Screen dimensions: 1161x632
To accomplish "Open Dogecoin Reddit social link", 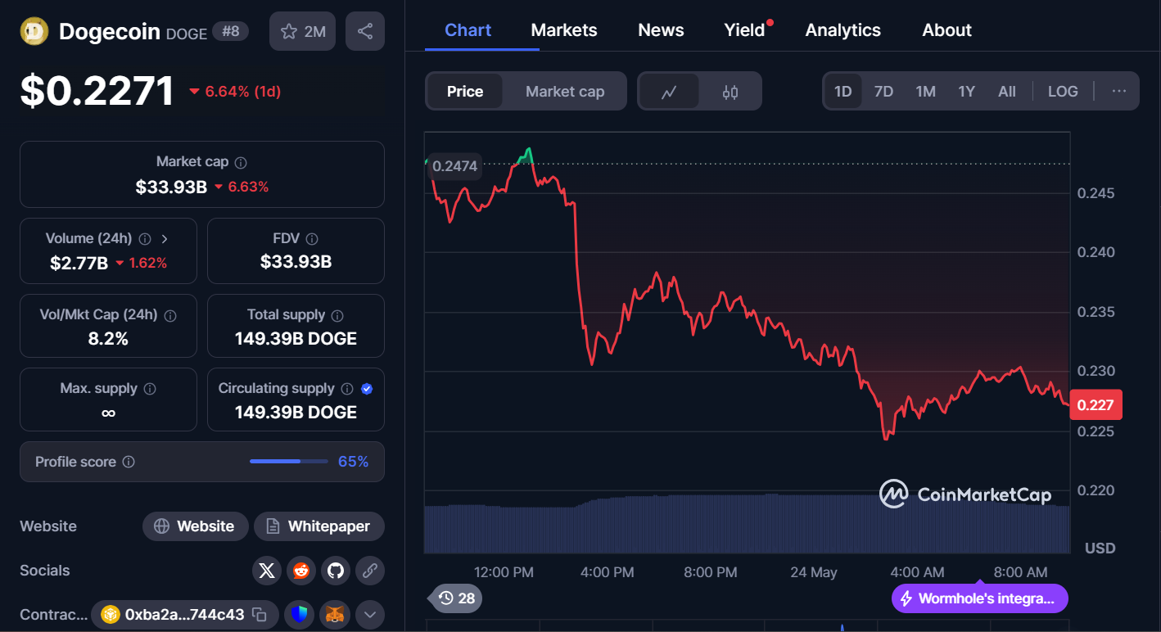I will (x=301, y=571).
